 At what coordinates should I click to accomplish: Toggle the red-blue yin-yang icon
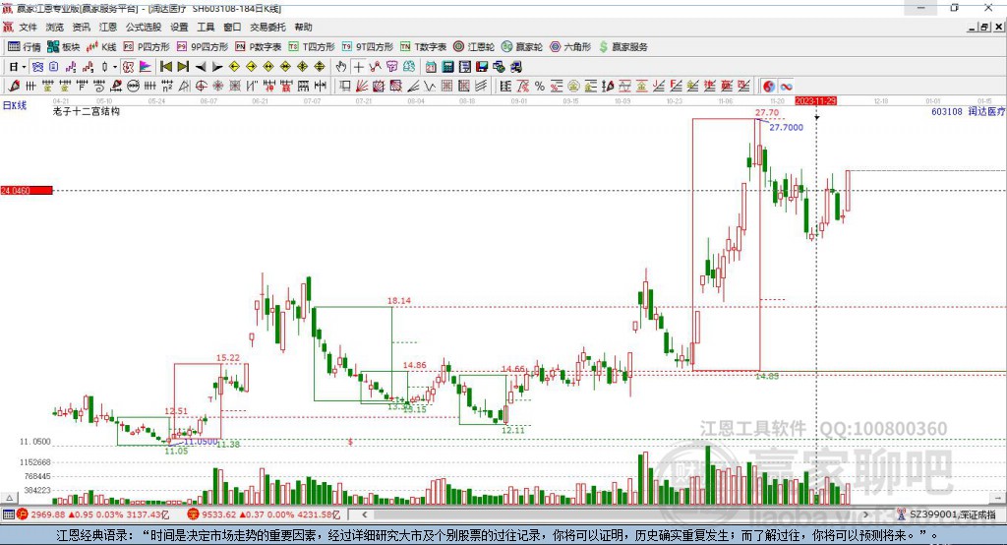pyautogui.click(x=769, y=87)
